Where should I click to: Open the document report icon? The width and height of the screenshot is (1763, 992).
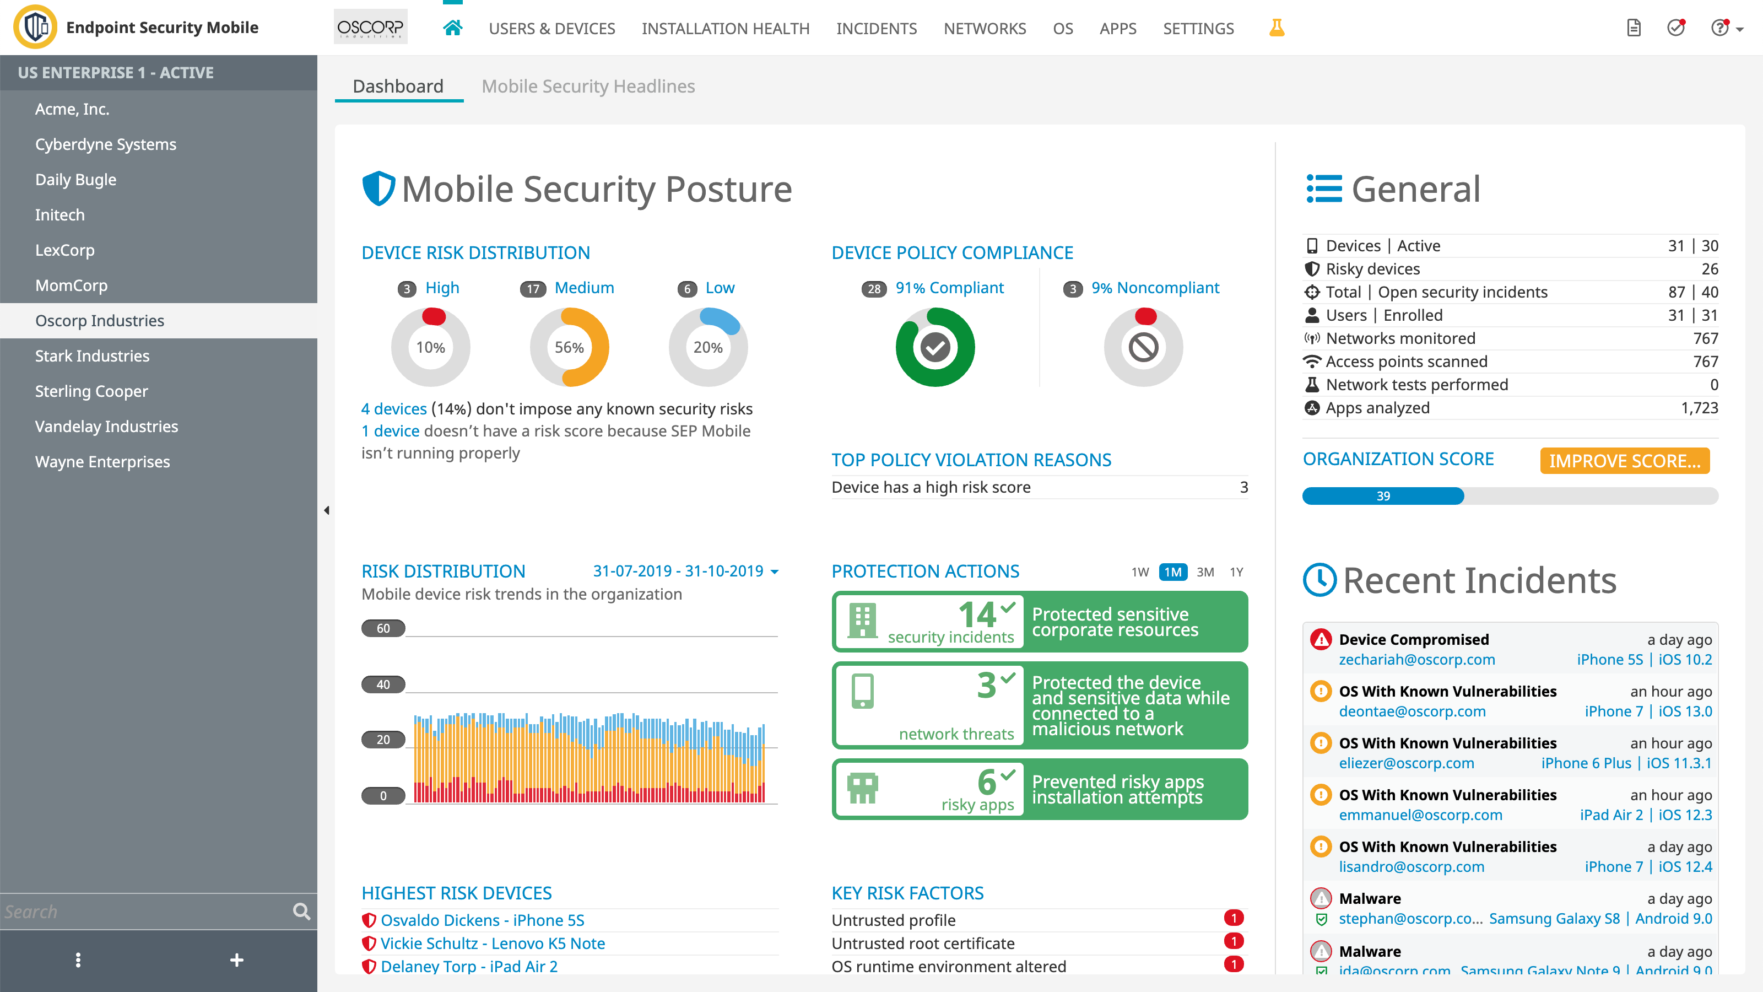point(1634,28)
